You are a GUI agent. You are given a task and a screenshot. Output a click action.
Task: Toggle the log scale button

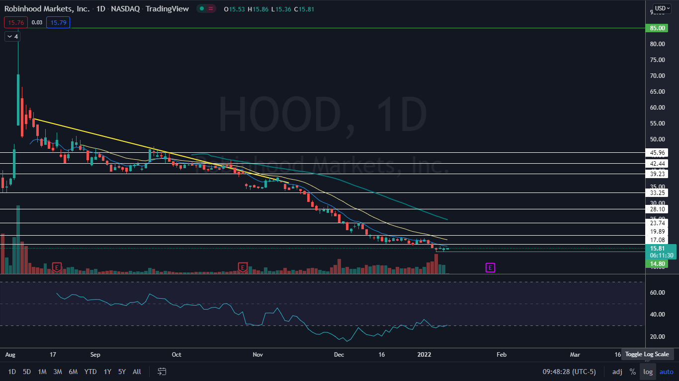[648, 372]
